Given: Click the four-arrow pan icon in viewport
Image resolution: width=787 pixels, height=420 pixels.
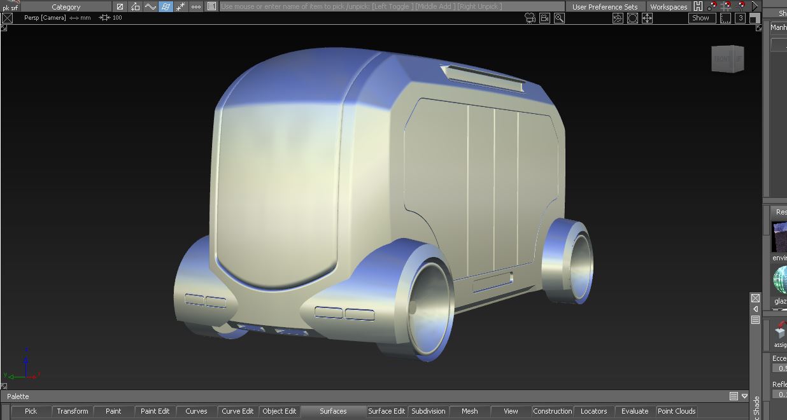Looking at the screenshot, I should coord(647,18).
